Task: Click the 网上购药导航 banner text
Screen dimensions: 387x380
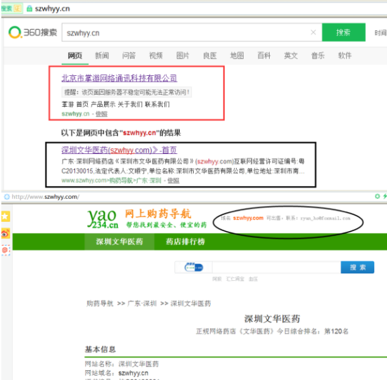Action: 158,214
